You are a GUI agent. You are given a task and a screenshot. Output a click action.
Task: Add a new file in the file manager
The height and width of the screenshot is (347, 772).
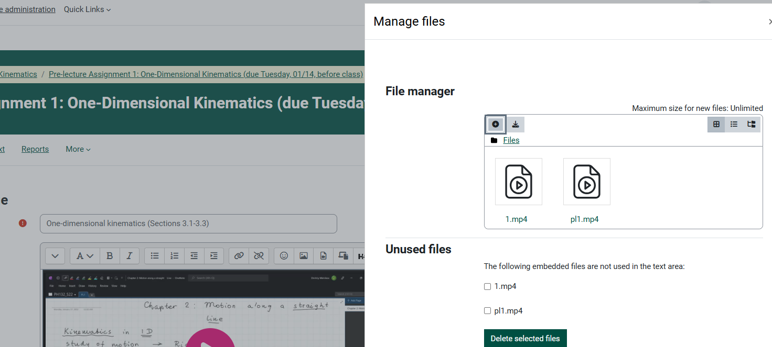click(495, 124)
